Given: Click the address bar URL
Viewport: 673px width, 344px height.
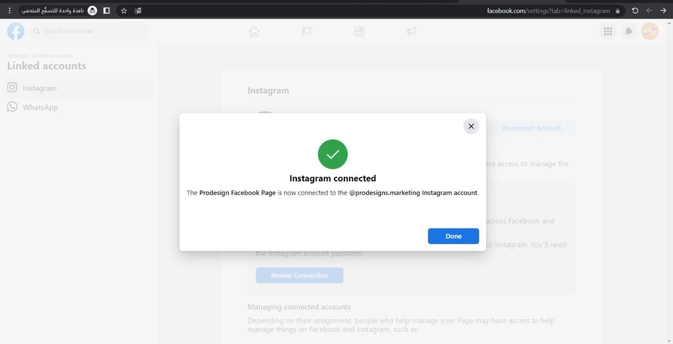Looking at the screenshot, I should (549, 11).
